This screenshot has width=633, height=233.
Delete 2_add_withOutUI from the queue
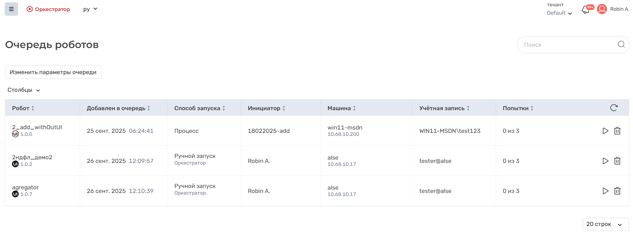(x=617, y=131)
